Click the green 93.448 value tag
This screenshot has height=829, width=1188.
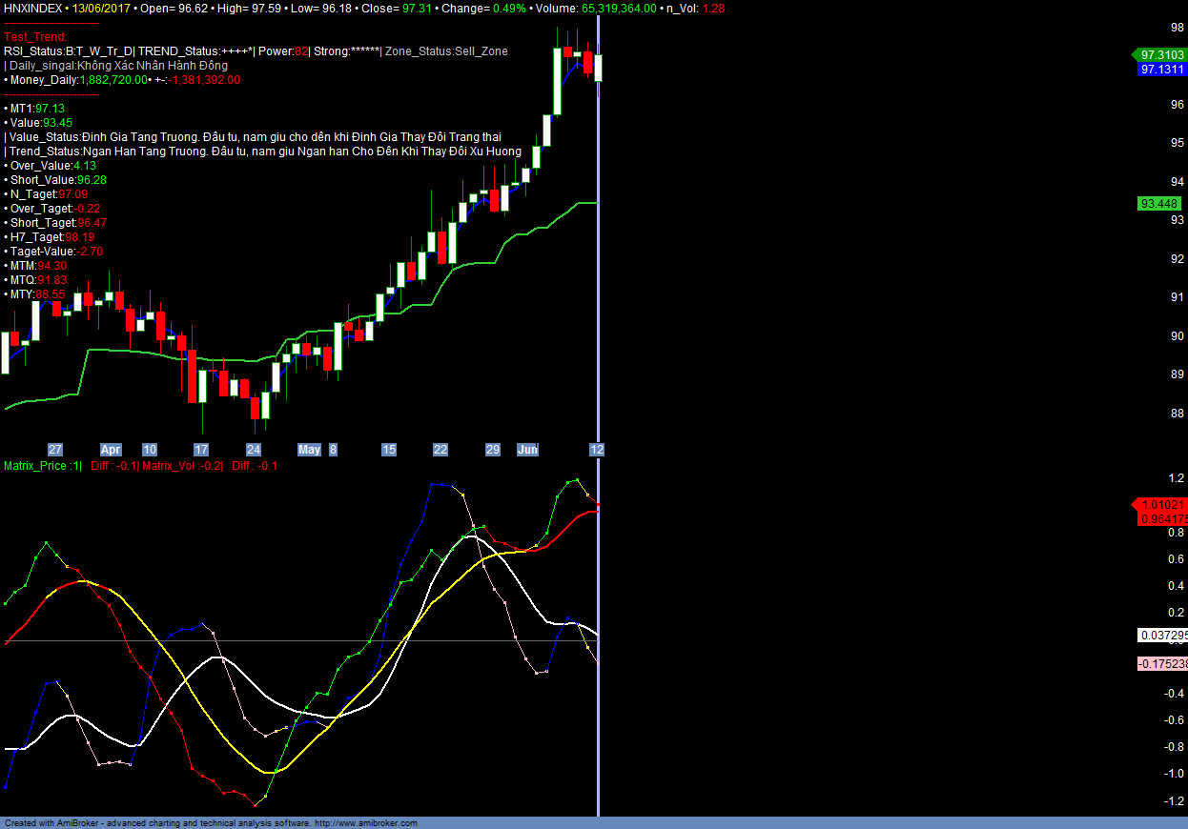point(1159,204)
